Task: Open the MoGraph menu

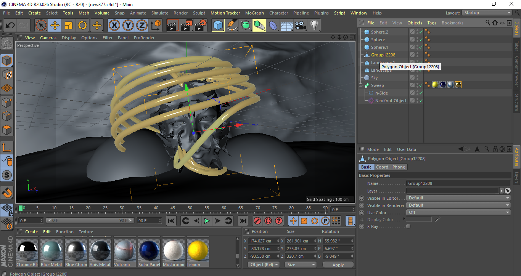Action: click(254, 13)
